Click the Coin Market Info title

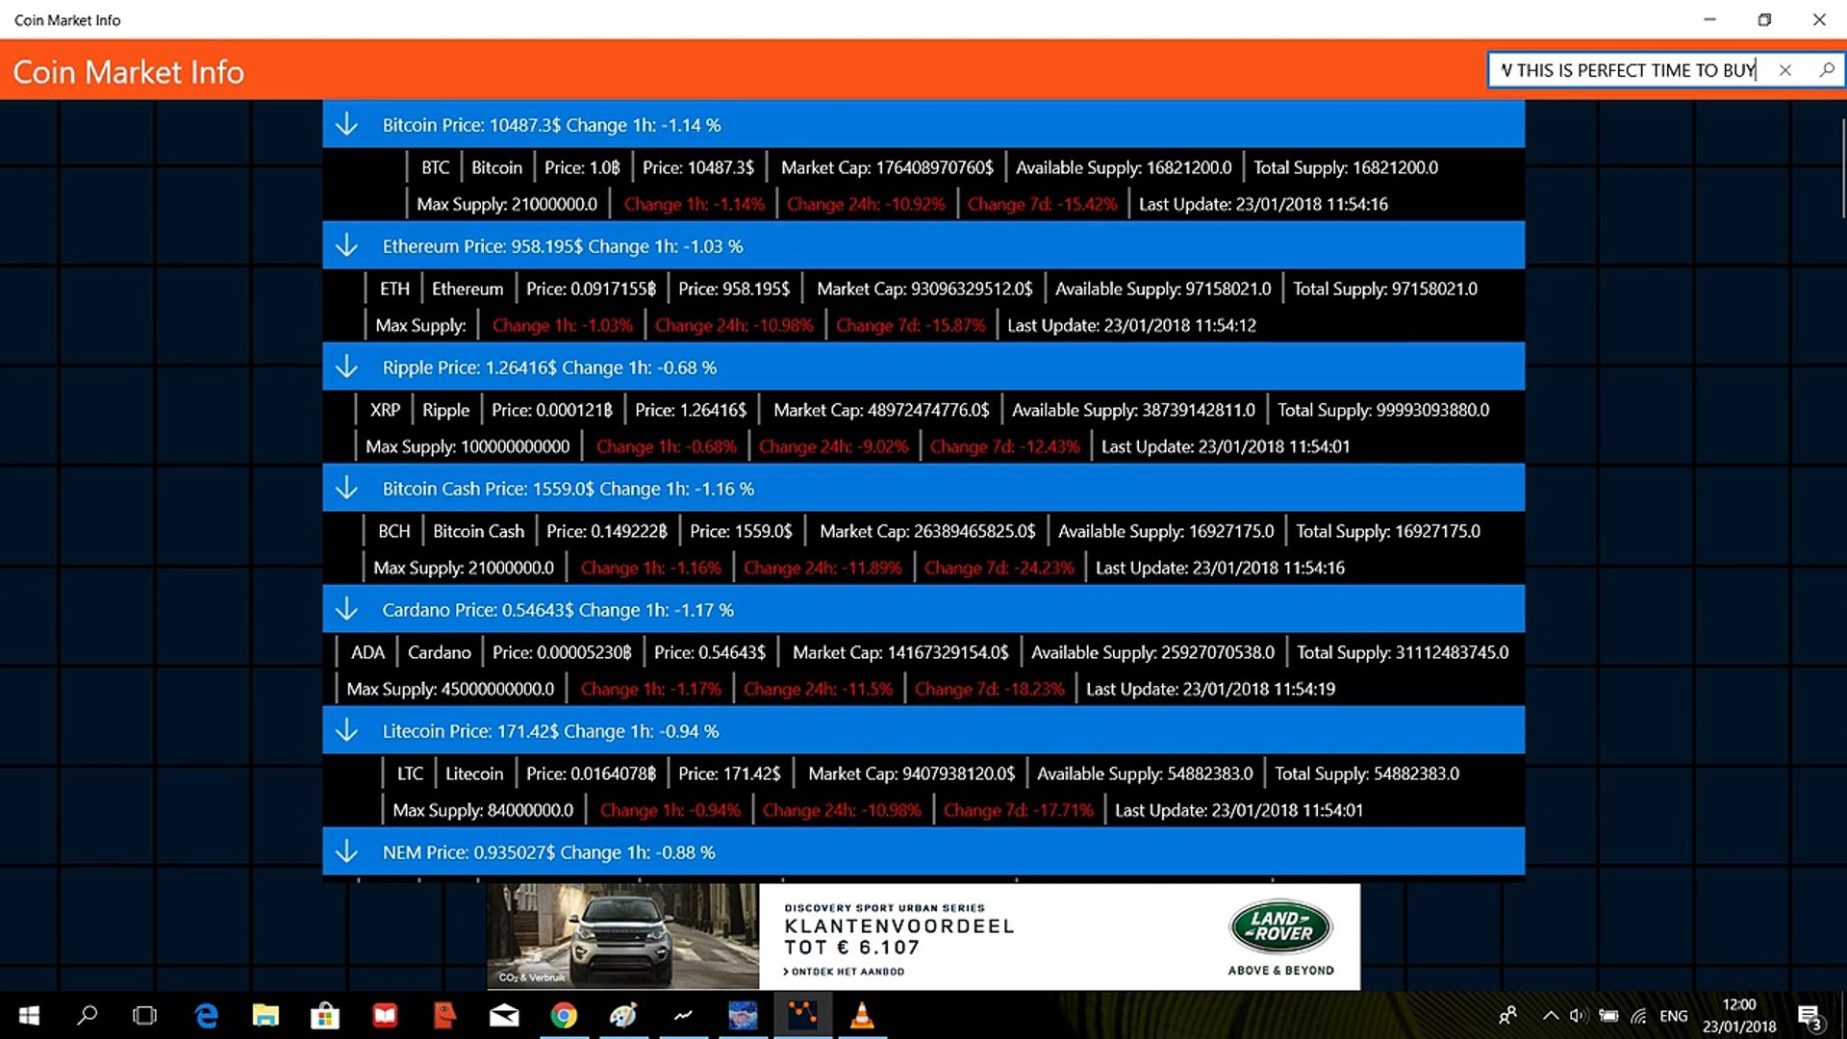coord(129,72)
